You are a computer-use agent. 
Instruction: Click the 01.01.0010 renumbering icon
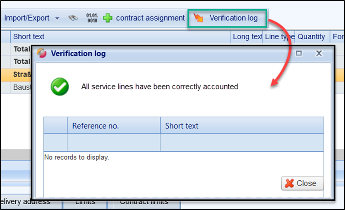(91, 18)
